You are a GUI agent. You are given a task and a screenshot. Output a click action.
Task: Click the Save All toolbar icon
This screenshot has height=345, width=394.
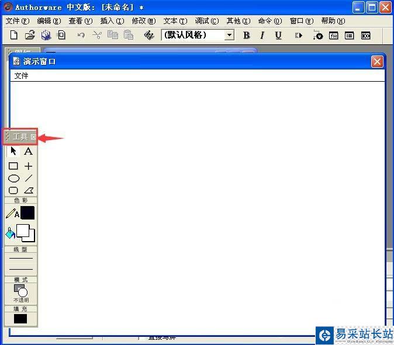tap(46, 35)
